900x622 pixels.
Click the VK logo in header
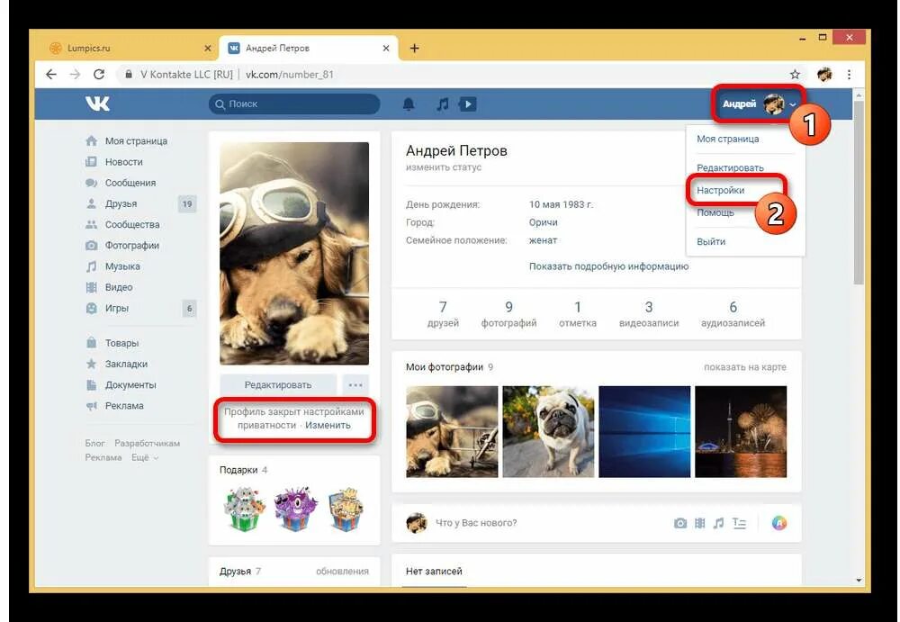tap(97, 104)
